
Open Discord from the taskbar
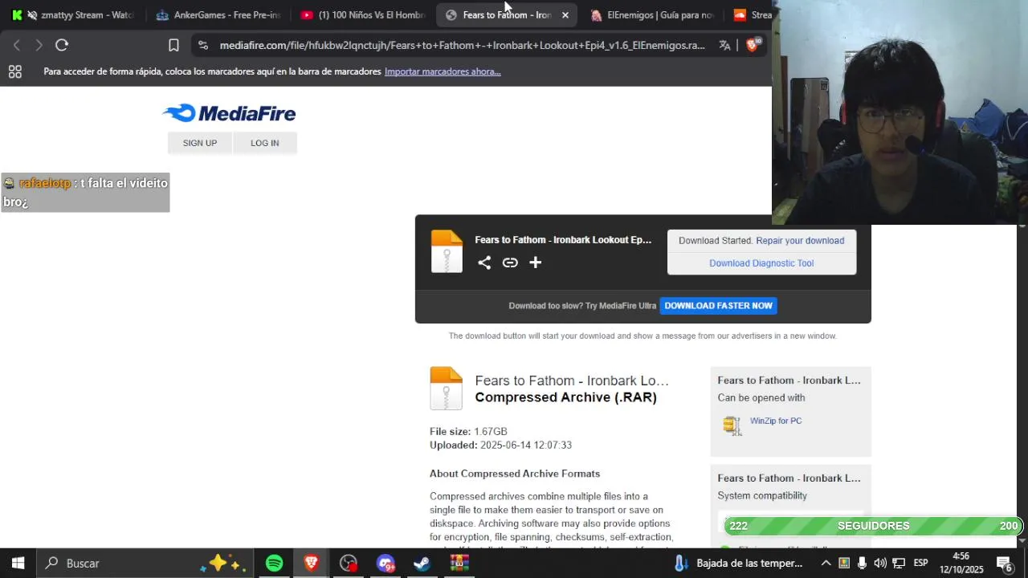pyautogui.click(x=385, y=563)
